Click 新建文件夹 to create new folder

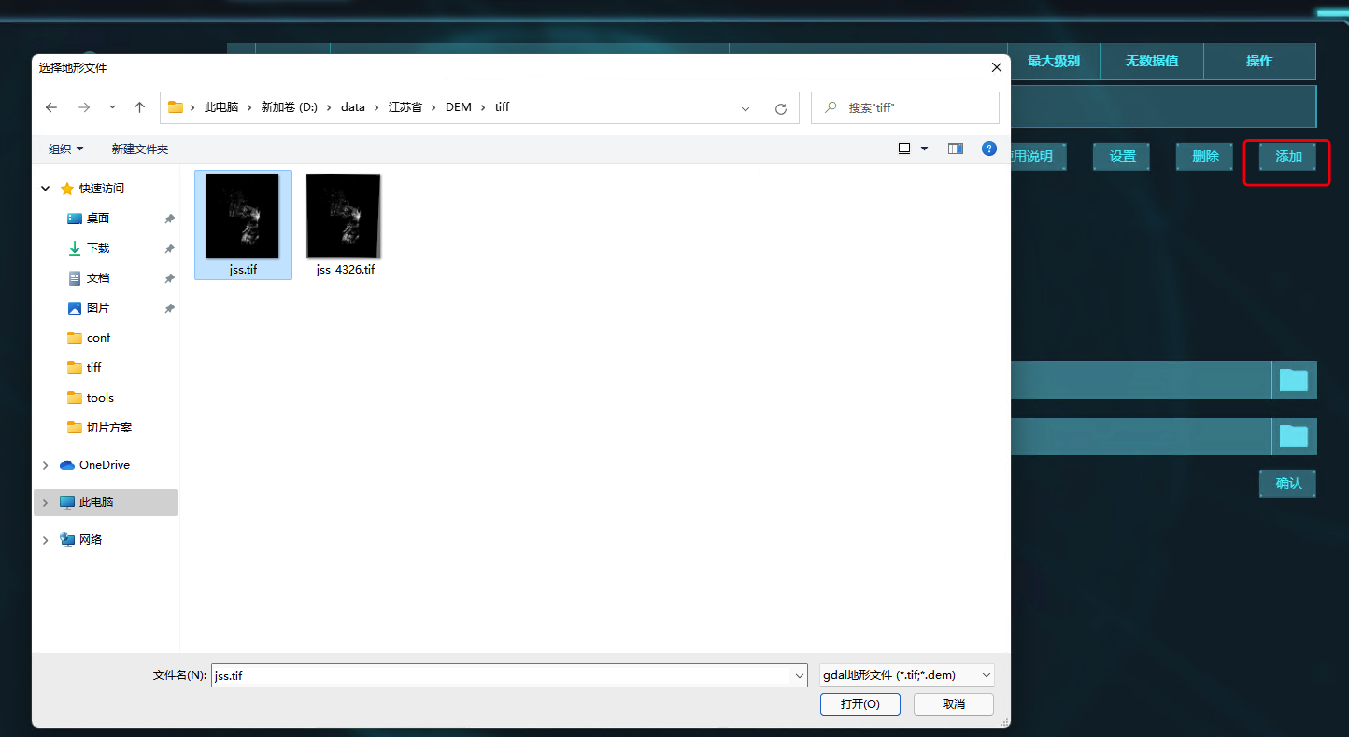(140, 149)
